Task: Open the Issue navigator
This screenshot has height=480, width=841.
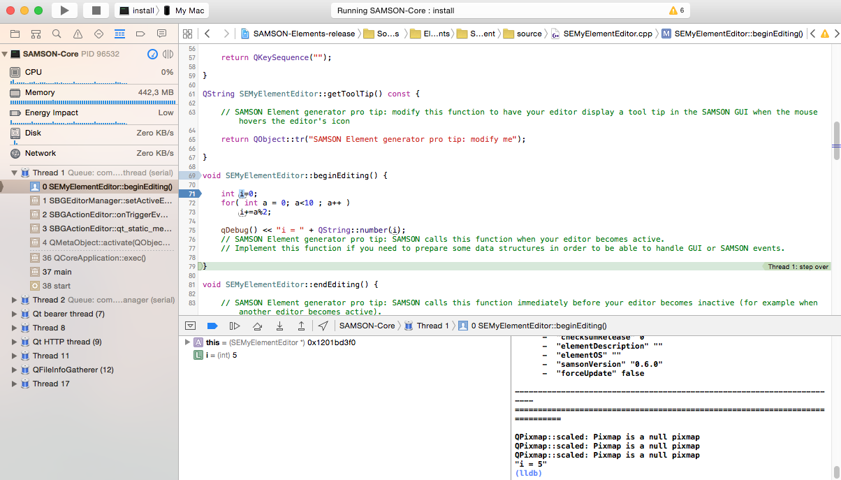Action: [x=76, y=33]
